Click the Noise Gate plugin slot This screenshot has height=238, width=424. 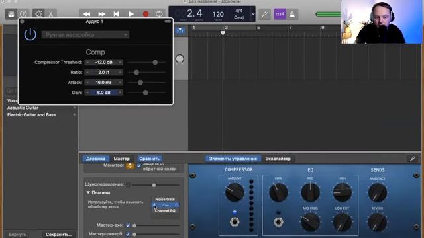165,199
